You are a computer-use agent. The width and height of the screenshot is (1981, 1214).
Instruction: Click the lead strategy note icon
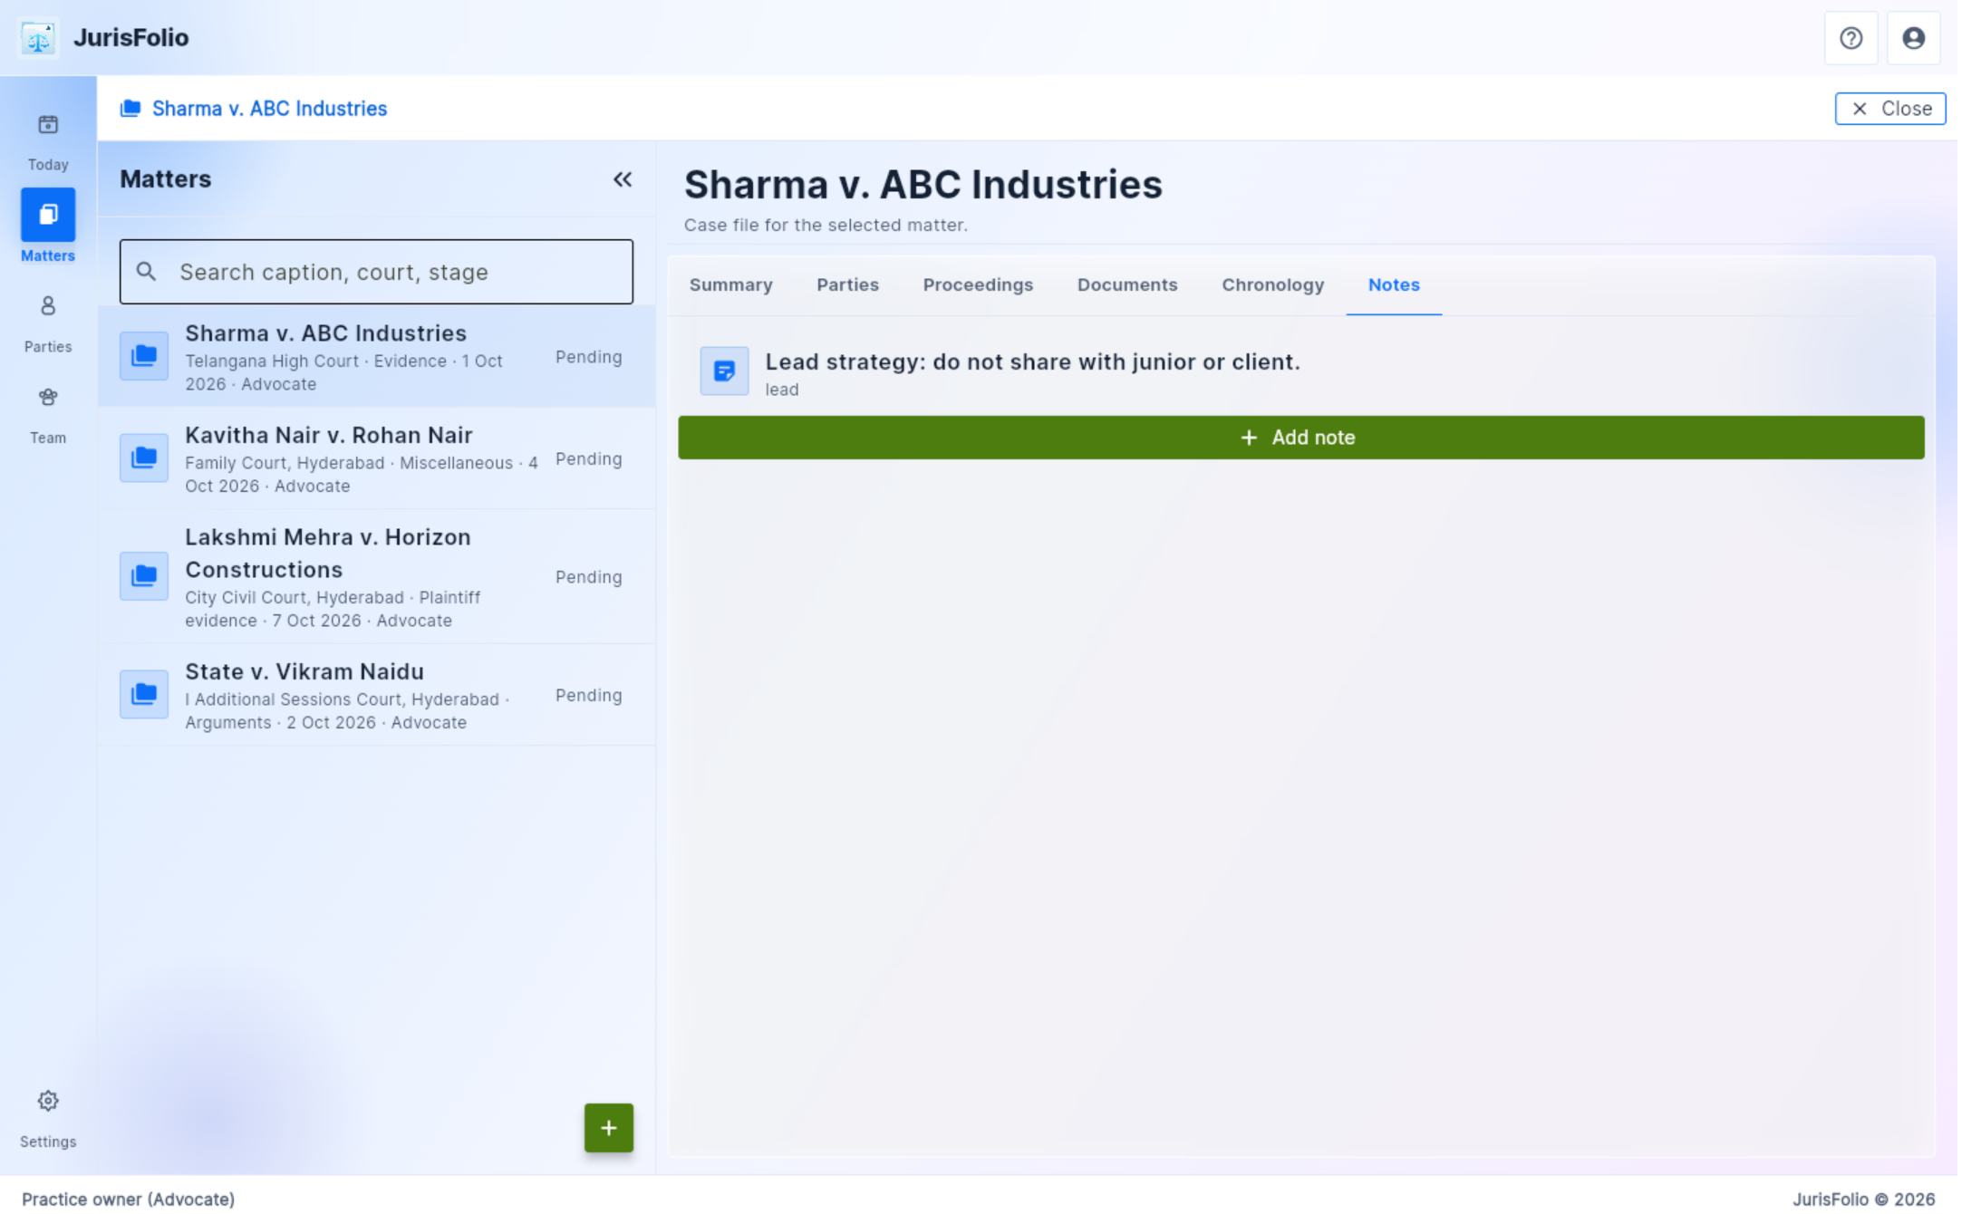724,371
